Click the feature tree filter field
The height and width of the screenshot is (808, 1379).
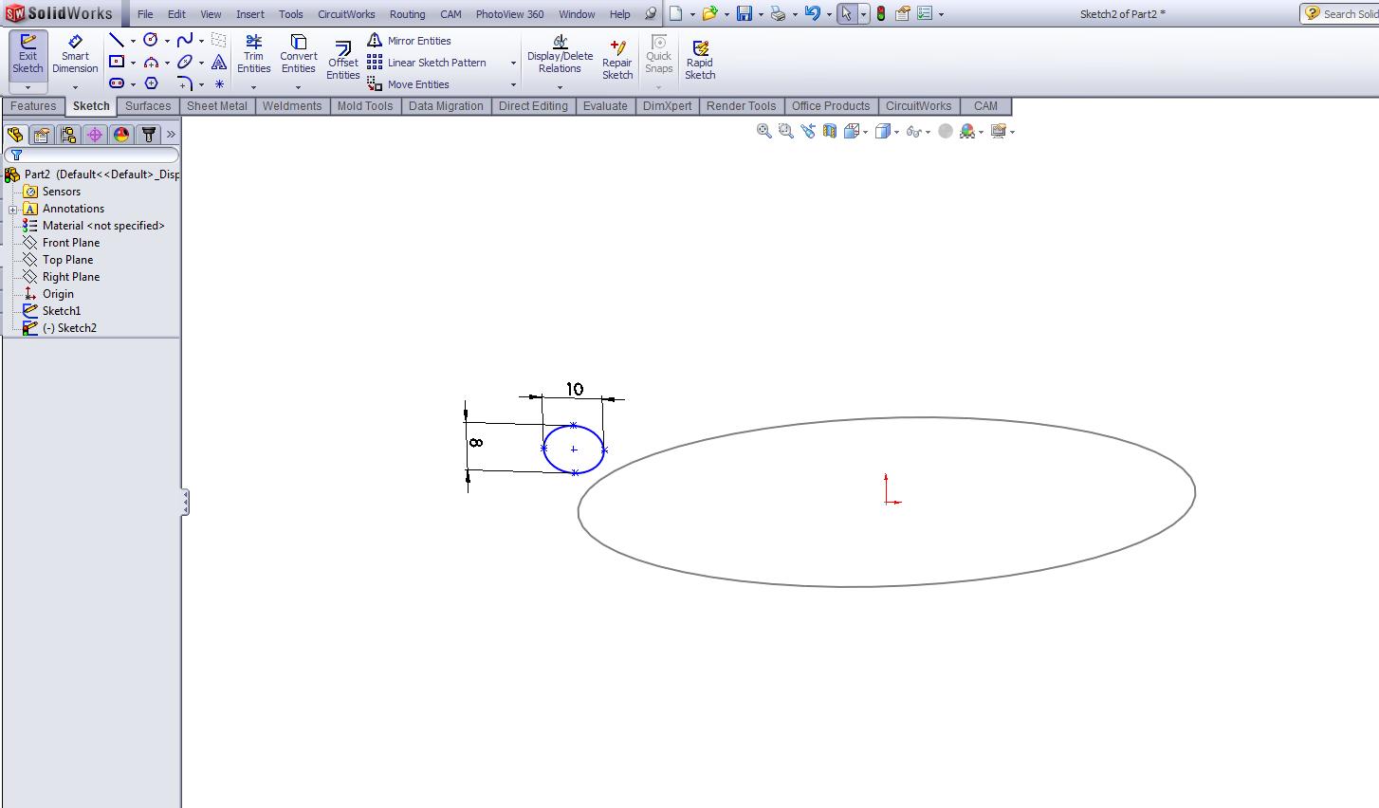click(x=91, y=155)
